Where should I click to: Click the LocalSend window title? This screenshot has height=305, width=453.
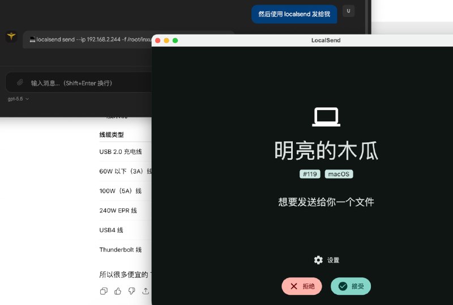pos(326,40)
